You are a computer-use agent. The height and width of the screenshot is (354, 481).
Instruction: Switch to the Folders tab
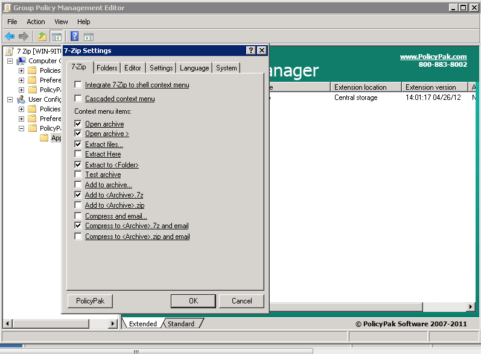(x=107, y=68)
